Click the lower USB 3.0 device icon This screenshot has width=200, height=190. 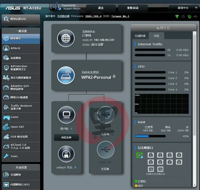[x=105, y=150]
